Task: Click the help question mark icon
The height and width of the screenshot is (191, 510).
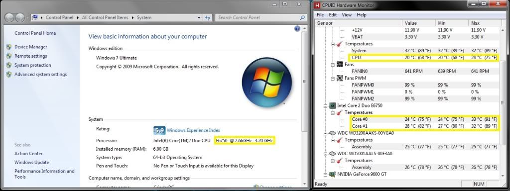Action: click(x=297, y=28)
